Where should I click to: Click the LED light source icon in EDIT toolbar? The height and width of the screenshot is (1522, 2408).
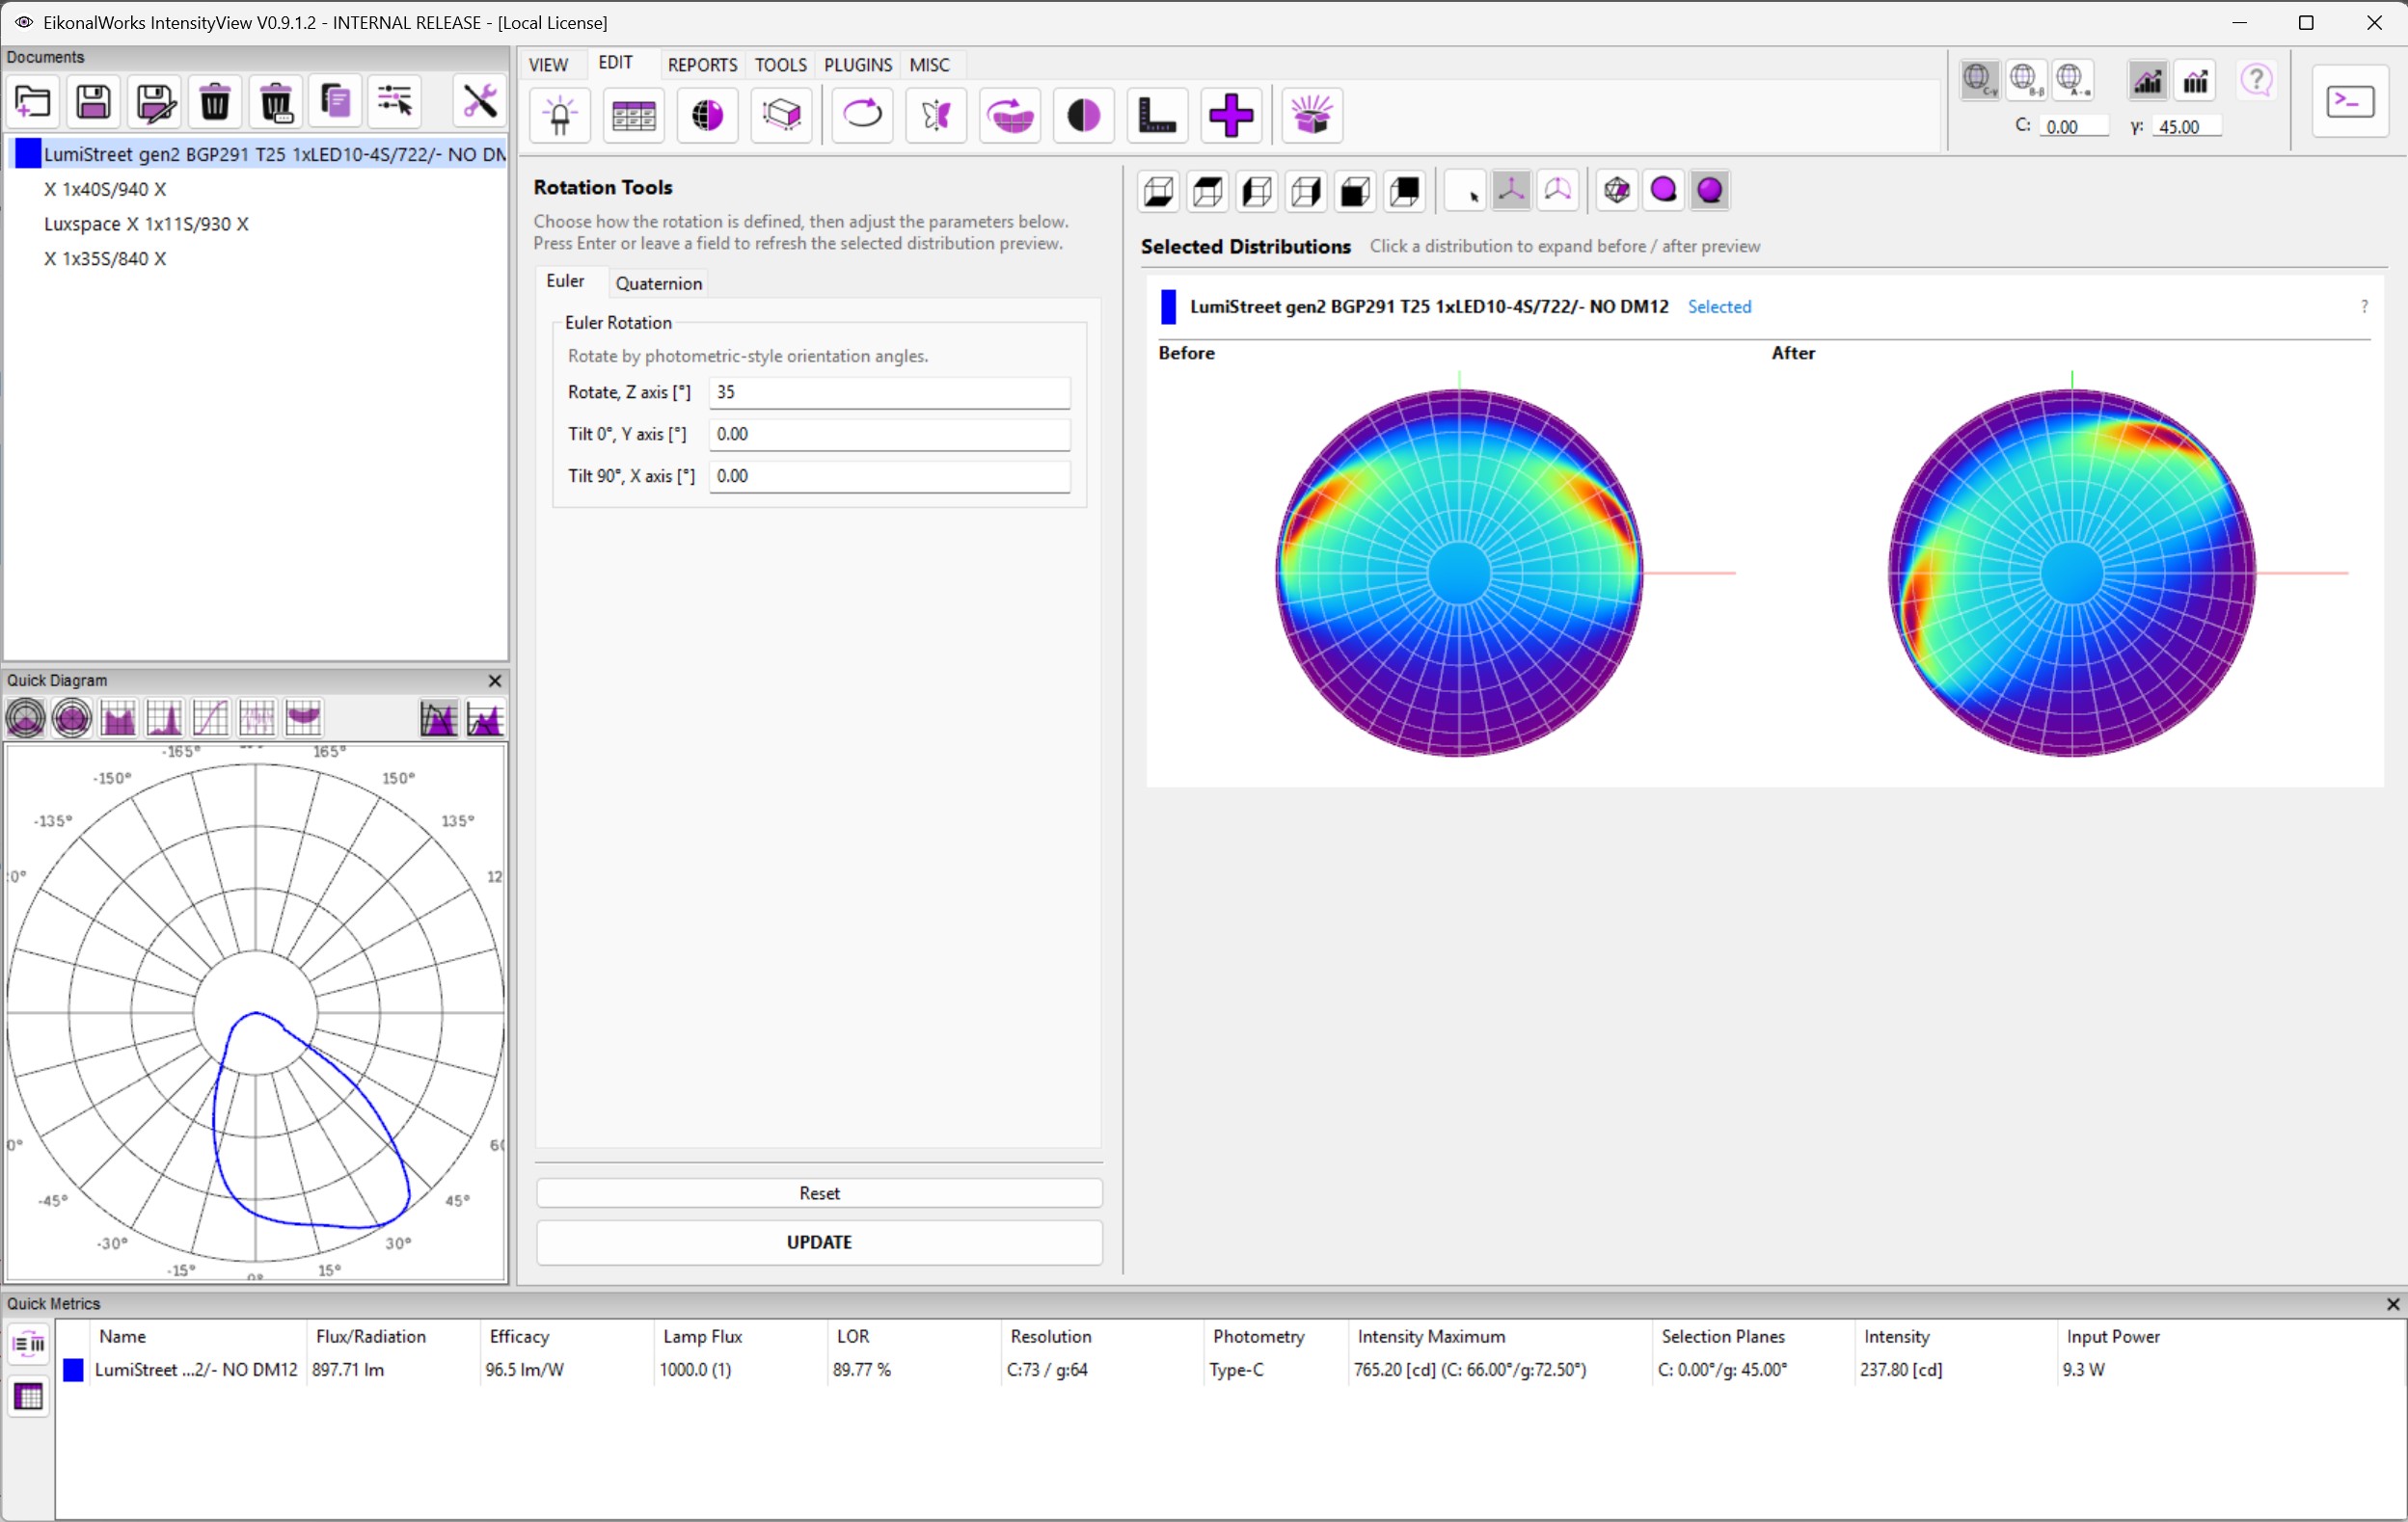pos(561,115)
